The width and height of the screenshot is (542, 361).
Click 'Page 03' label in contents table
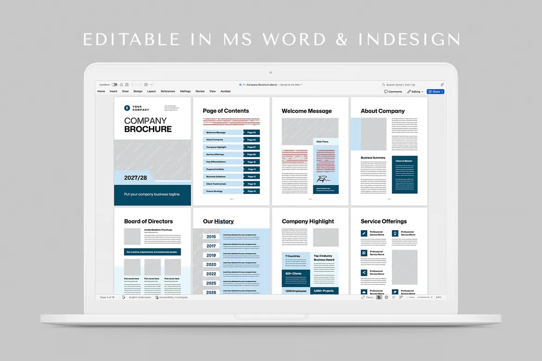pos(252,132)
